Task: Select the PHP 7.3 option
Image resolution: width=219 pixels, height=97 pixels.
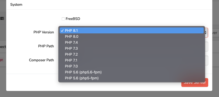Action: point(132,48)
